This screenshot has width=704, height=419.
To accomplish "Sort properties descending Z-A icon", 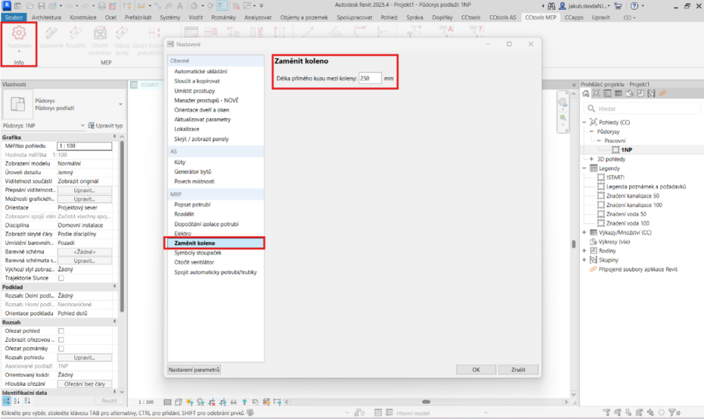I will point(27,400).
